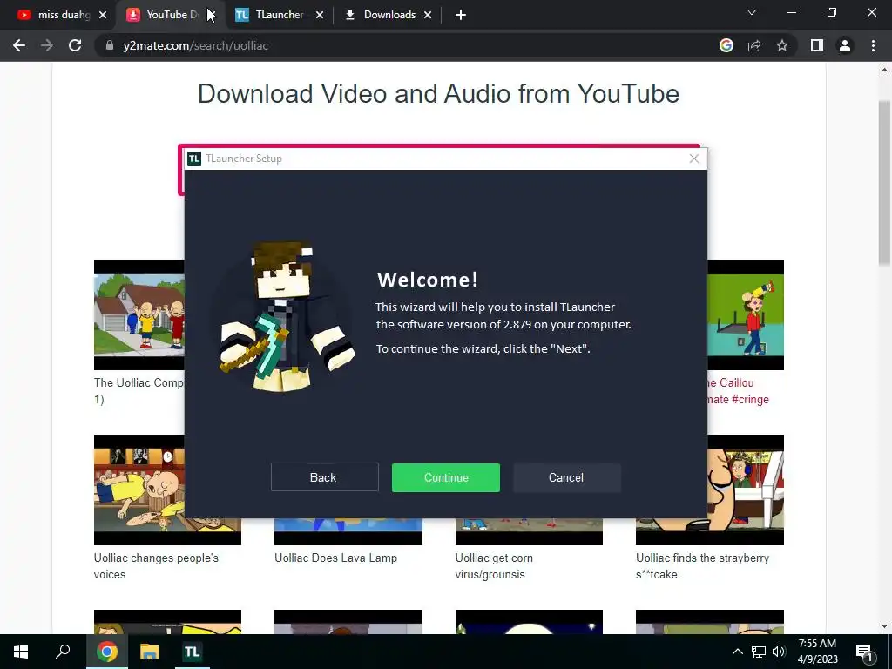Open Chrome three-dot menu
This screenshot has height=669, width=892.
point(873,45)
